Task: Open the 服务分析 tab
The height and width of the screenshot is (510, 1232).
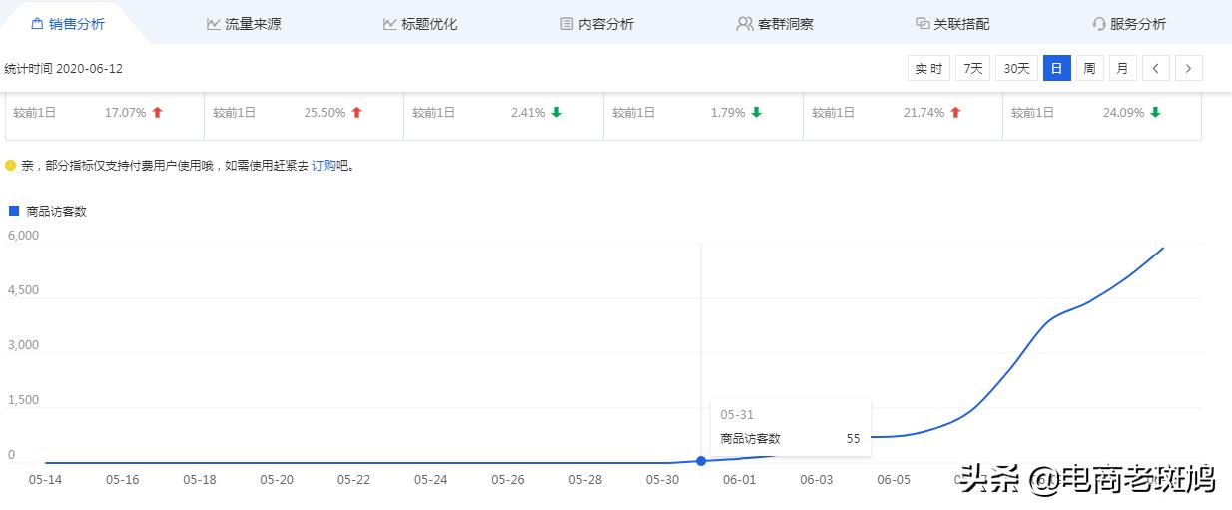Action: click(1129, 23)
